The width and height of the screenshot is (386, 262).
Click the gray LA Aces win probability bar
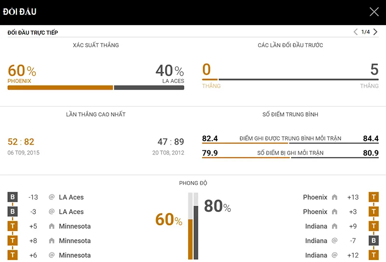pos(149,88)
